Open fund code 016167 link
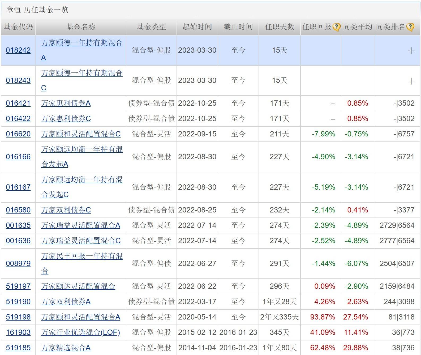 click(18, 187)
